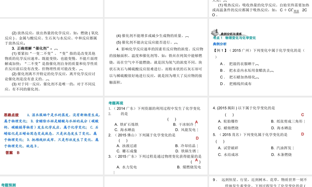
Task: Select the (1) 吸热反应 paragraph
Action: coord(261,10)
